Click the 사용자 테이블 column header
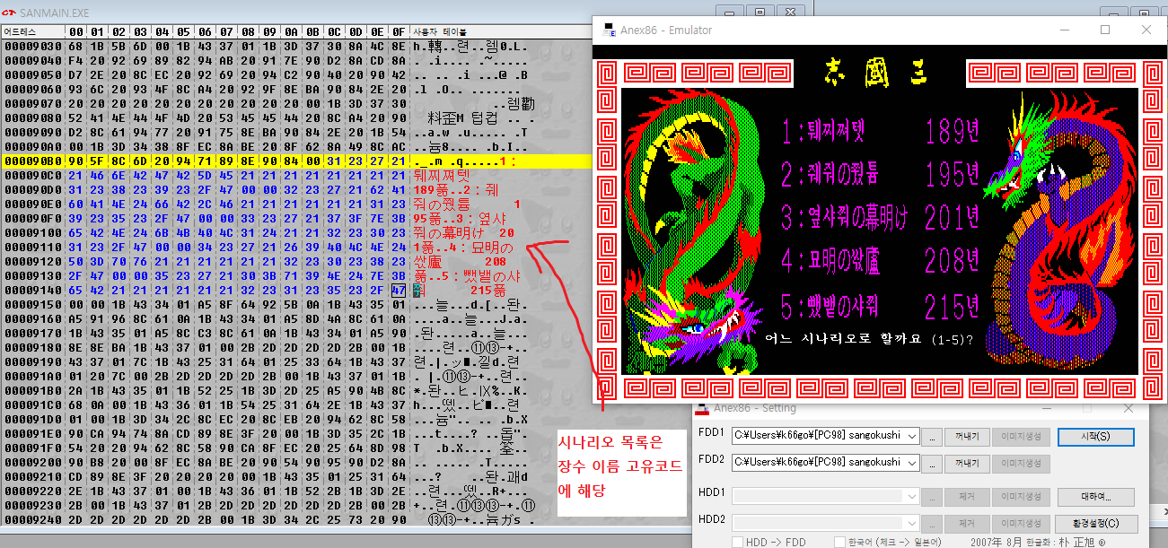 [440, 31]
